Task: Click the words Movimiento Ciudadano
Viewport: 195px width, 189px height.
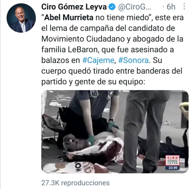Action: pyautogui.click(x=83, y=39)
